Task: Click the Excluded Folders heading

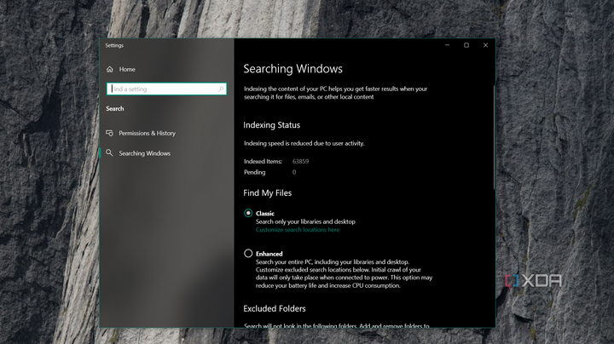Action: pyautogui.click(x=274, y=308)
